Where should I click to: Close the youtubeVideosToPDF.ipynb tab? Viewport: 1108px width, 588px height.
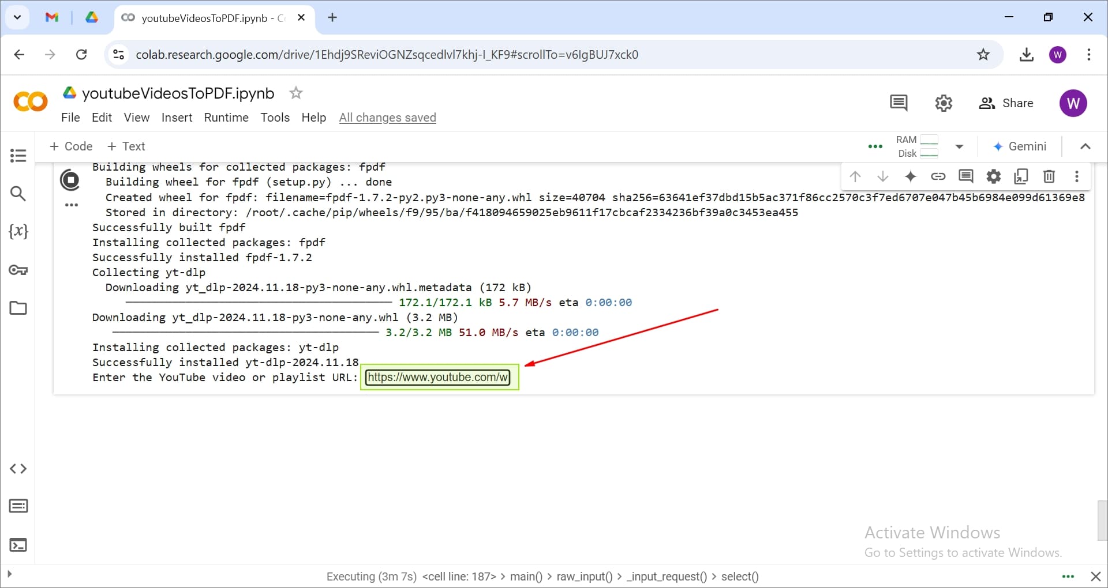click(301, 18)
